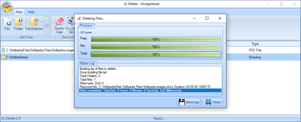The width and height of the screenshot is (301, 122).
Task: Open File Explorer from the ribbon
Action: [34, 21]
